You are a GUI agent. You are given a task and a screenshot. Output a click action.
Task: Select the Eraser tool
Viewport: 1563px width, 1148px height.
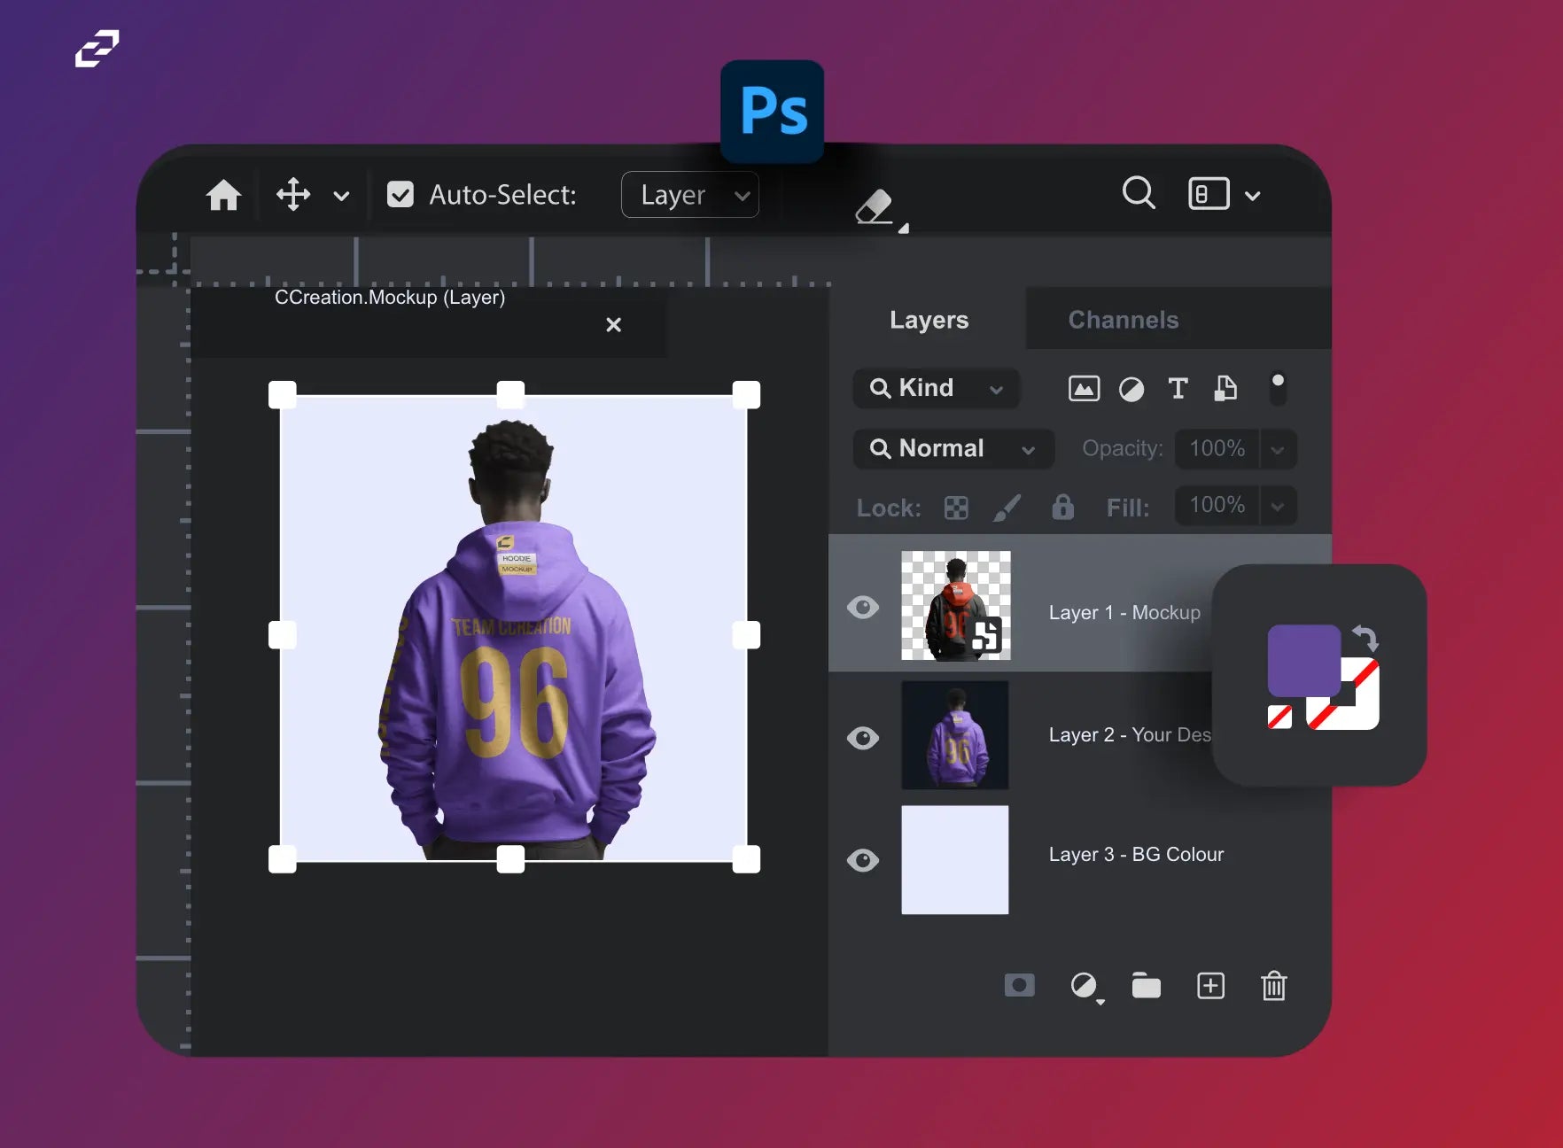(875, 208)
